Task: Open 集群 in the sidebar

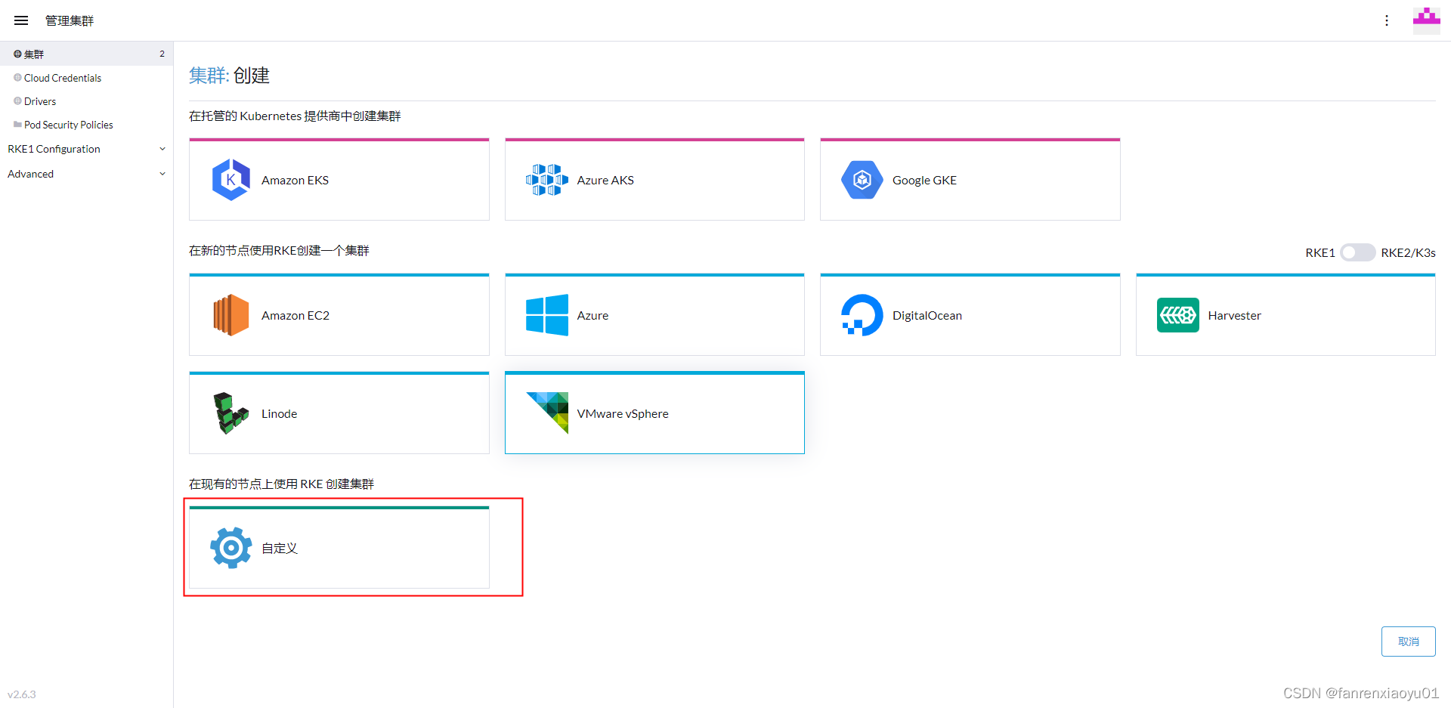Action: point(86,54)
